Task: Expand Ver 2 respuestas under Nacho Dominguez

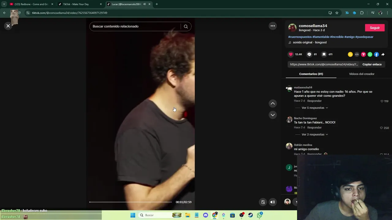Action: 315,134
